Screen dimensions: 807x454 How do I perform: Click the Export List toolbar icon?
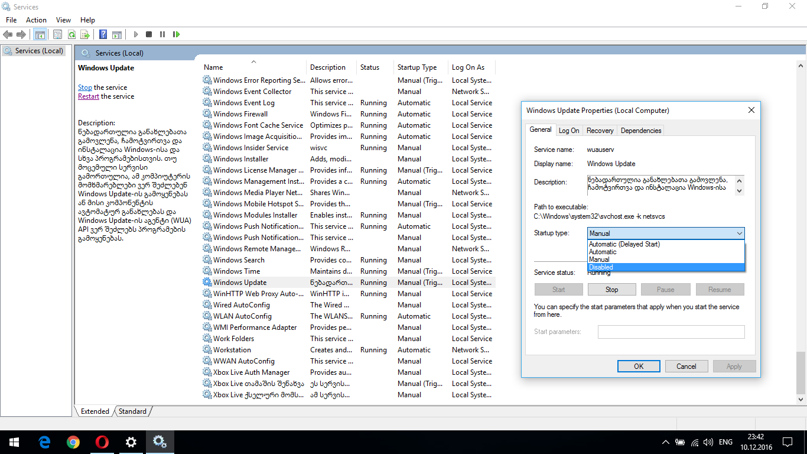85,35
